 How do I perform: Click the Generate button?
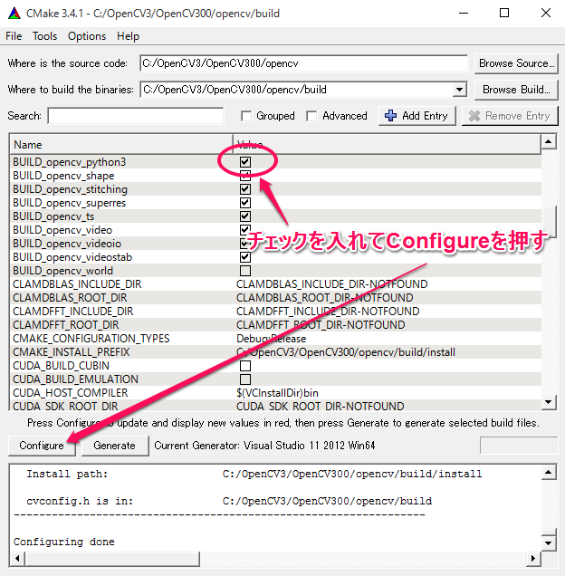(115, 446)
